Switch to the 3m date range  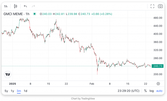coord(19,91)
